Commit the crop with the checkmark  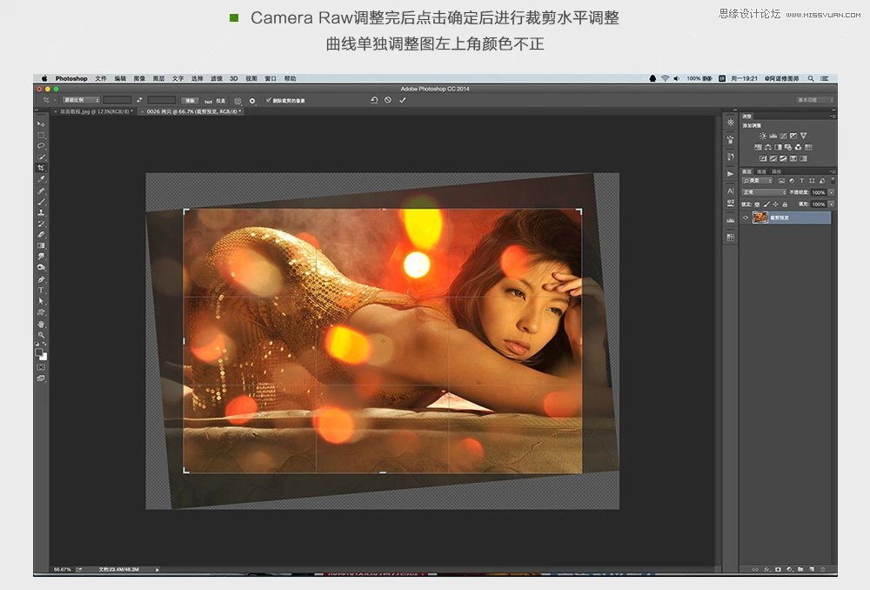click(402, 100)
